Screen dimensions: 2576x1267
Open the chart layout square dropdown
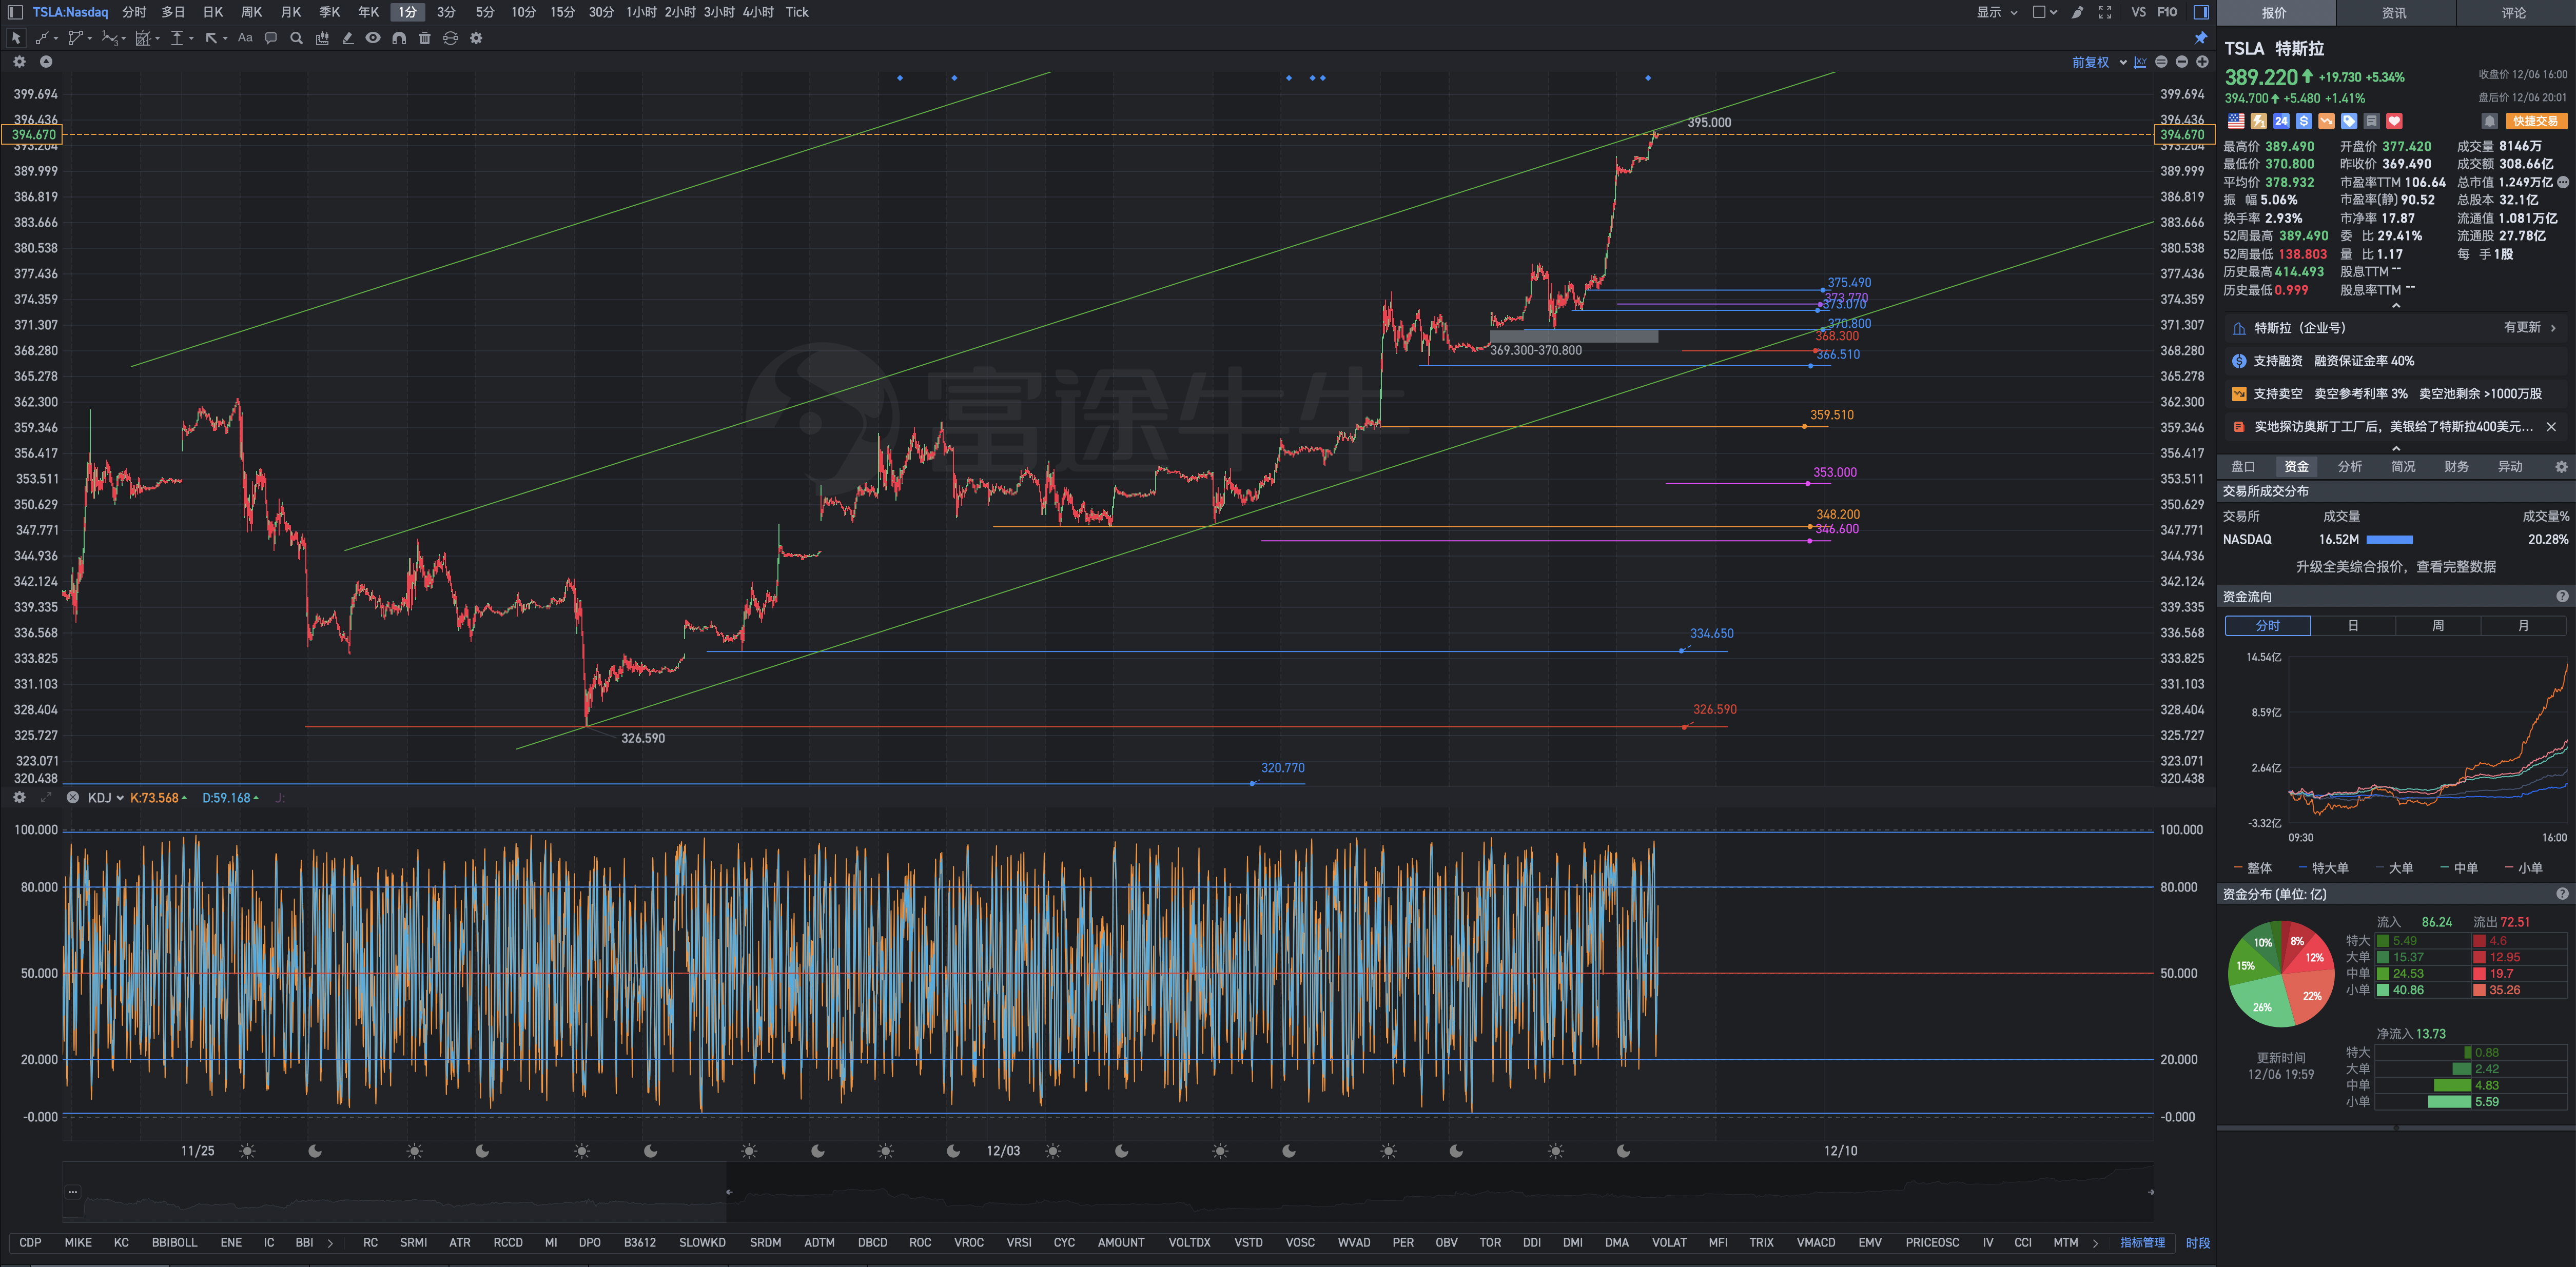(2045, 12)
